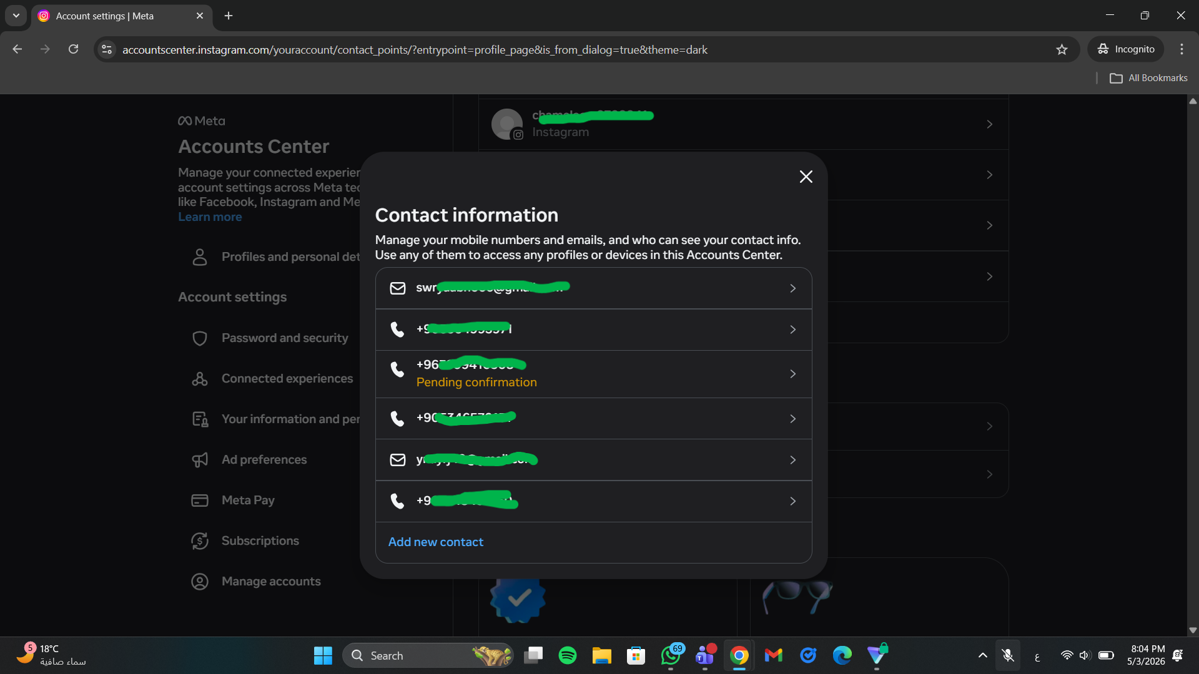Viewport: 1199px width, 674px height.
Task: Open Your information and permissions
Action: (275, 419)
